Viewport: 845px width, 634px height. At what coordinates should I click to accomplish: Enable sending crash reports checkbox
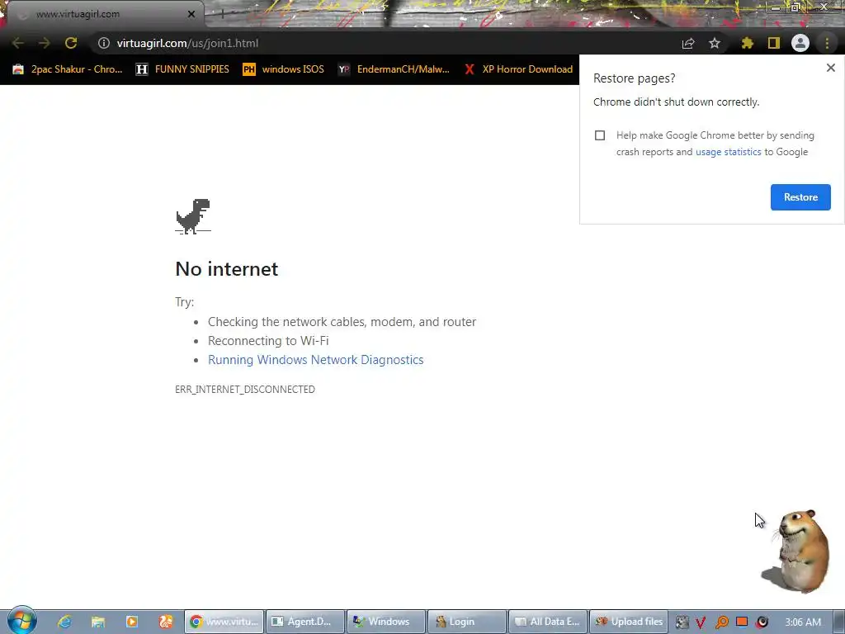click(x=600, y=135)
